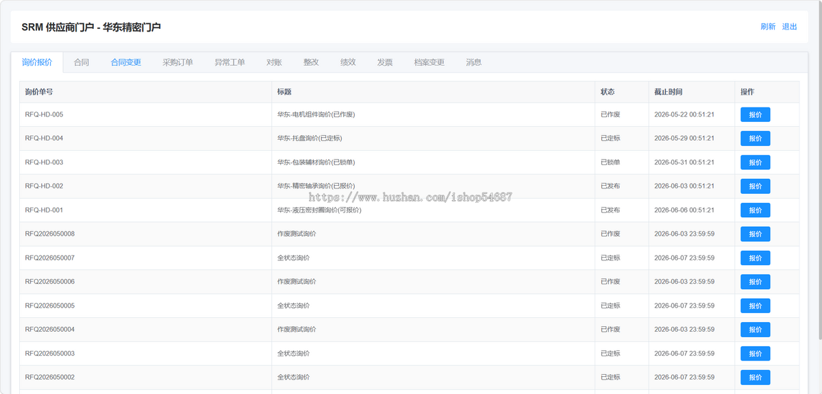Select inquiry number RFQ2026050002
822x394 pixels.
pos(50,378)
